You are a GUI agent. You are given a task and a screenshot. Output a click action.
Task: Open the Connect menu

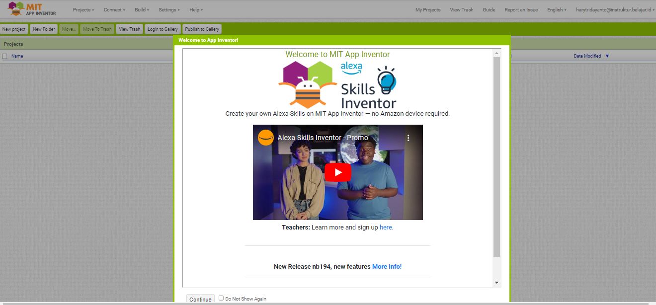pos(114,9)
